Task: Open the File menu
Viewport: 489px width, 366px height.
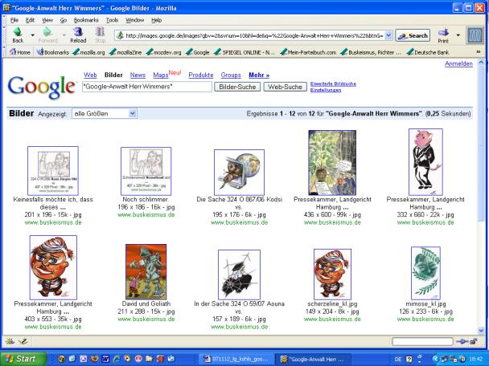Action: pos(14,20)
